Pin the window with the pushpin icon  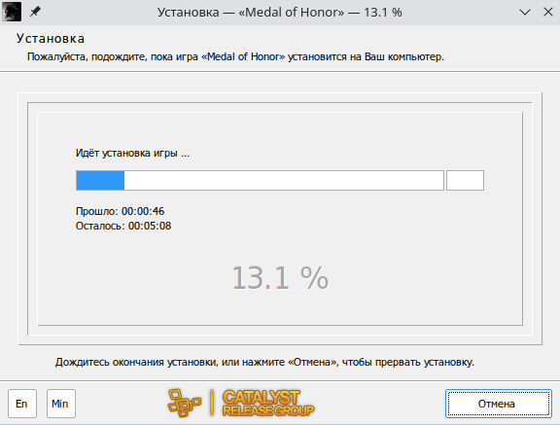tap(35, 12)
